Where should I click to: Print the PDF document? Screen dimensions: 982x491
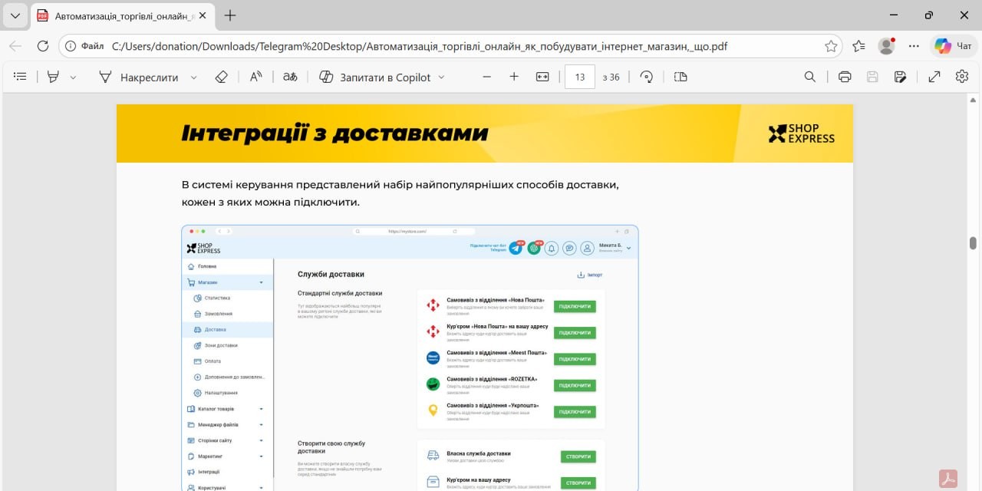click(845, 77)
